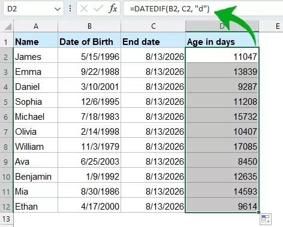The height and width of the screenshot is (227, 283).
Task: Click the Insert Function fx icon
Action: click(x=113, y=8)
